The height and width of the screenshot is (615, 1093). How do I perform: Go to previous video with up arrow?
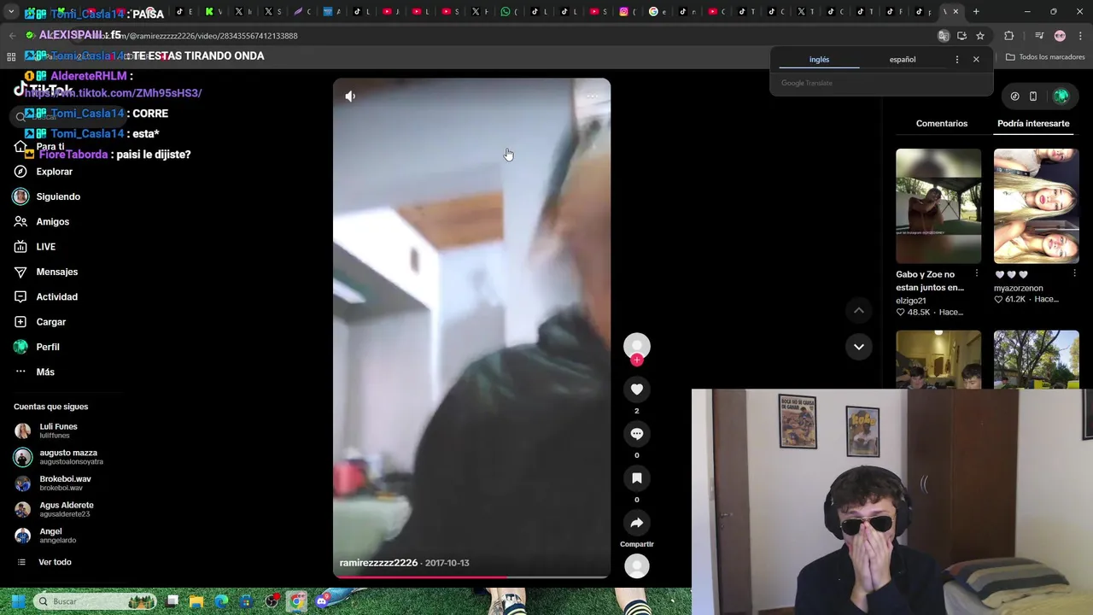pyautogui.click(x=859, y=311)
